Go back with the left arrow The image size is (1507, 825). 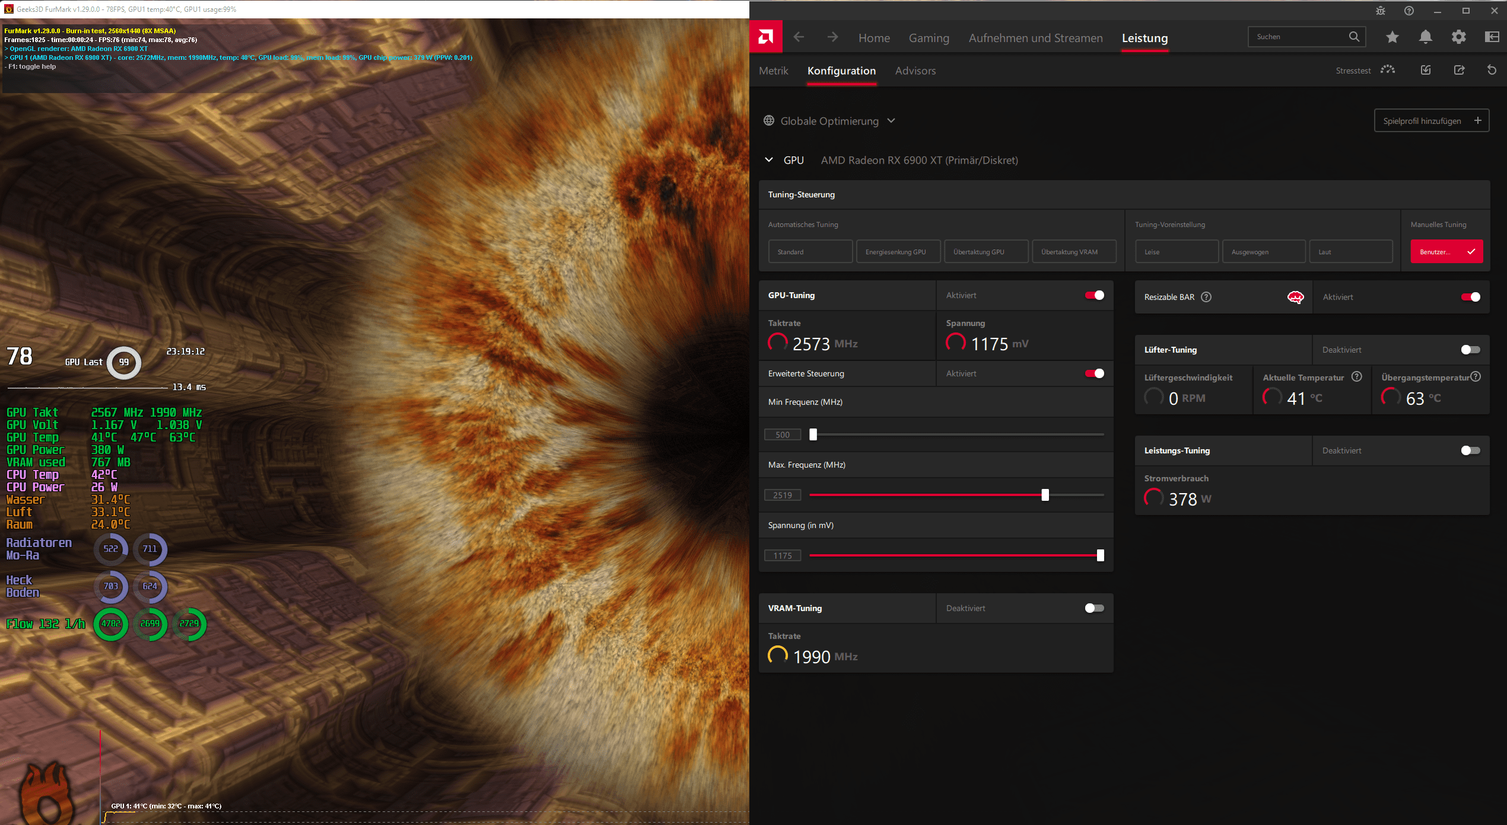coord(799,37)
